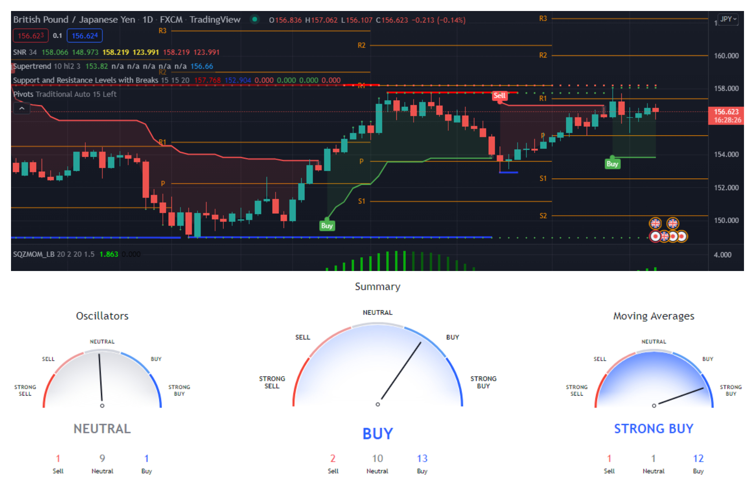Click the red 156.623 sell price button

coord(31,36)
